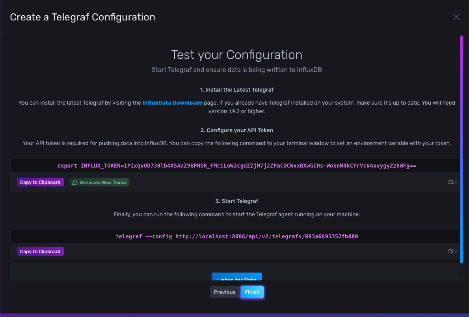The width and height of the screenshot is (469, 317).
Task: Click the 'Test your Configuration' title
Action: tap(236, 55)
